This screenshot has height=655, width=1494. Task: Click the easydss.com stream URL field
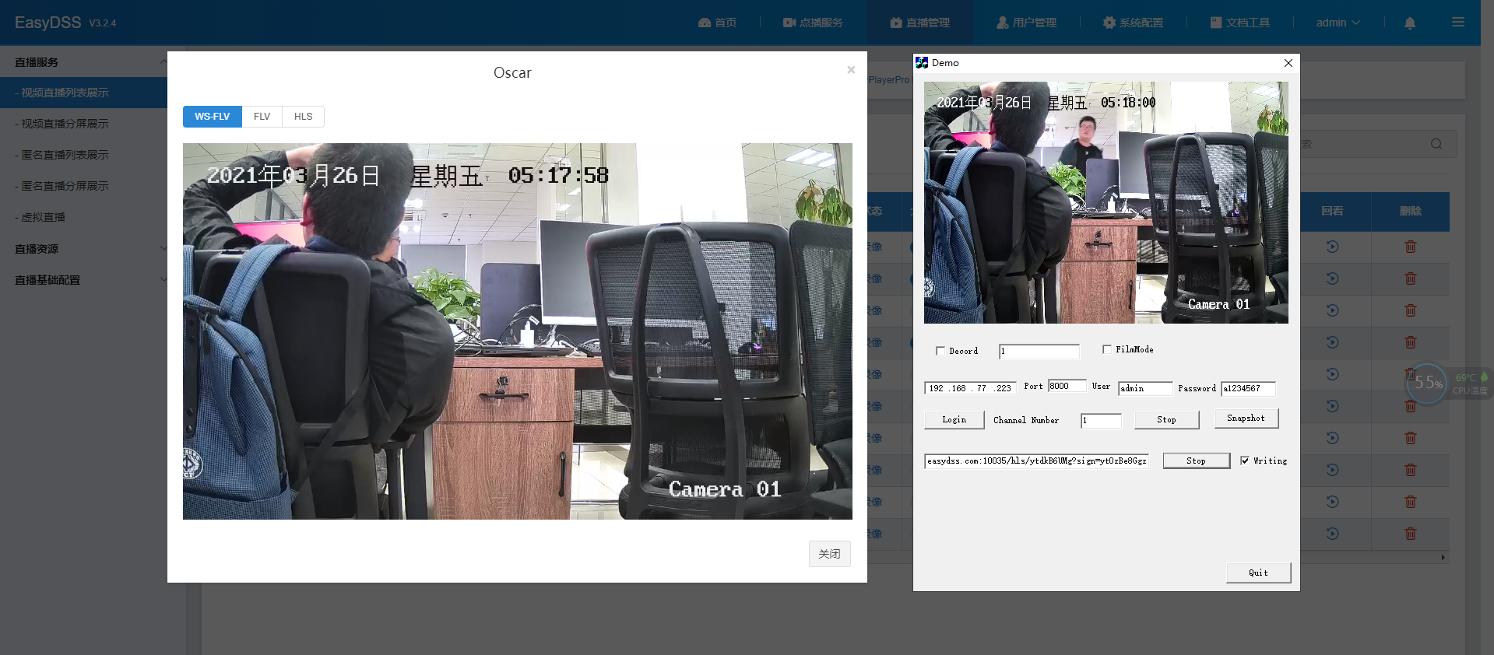click(1036, 461)
